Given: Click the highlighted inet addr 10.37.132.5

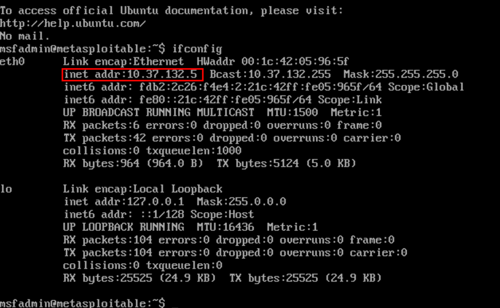Looking at the screenshot, I should (132, 75).
